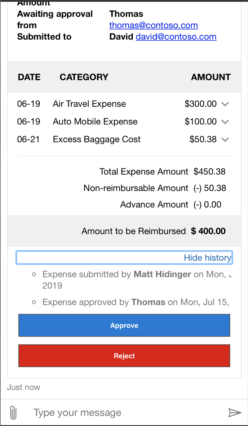Image resolution: width=248 pixels, height=426 pixels.
Task: Click the AMOUNT column header
Action: coord(211,77)
